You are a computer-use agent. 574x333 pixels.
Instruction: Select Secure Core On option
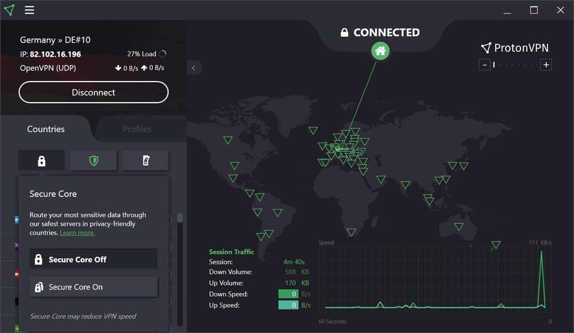pos(93,287)
